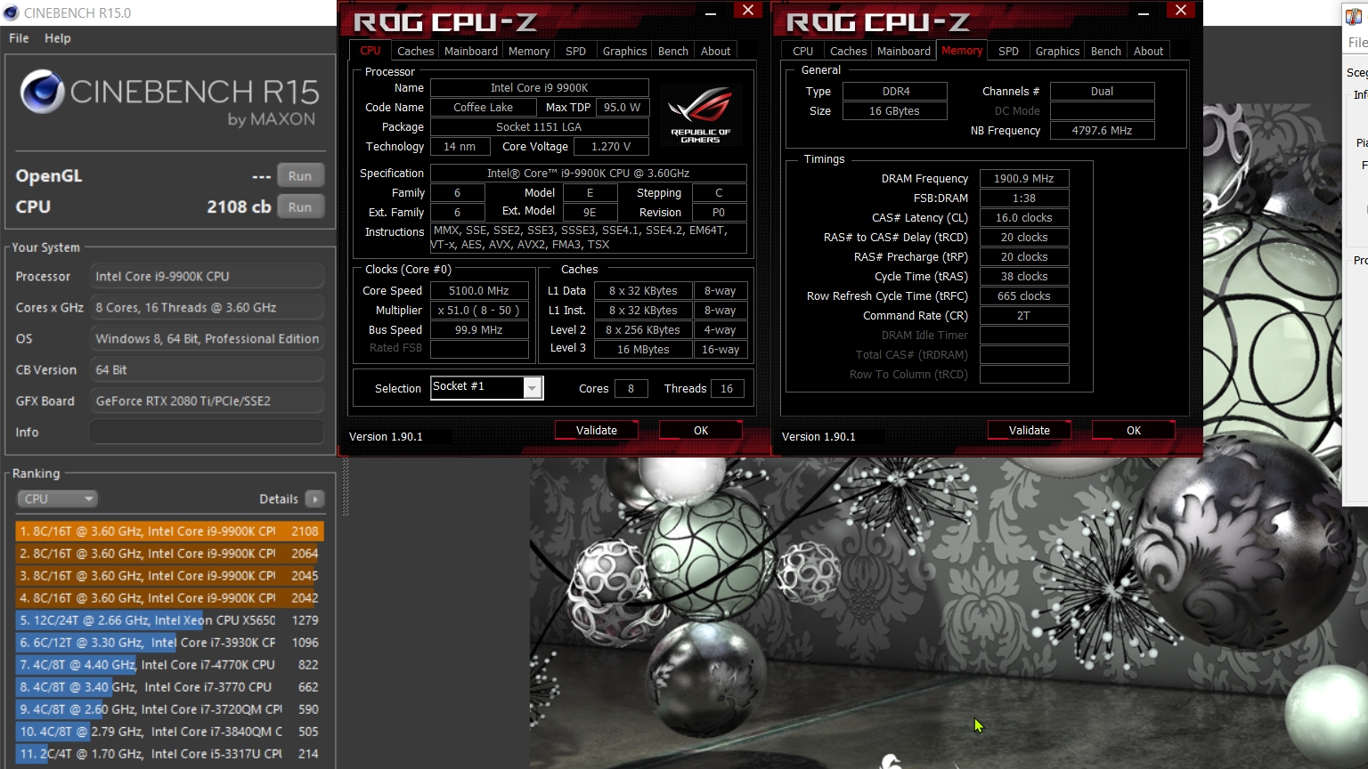The width and height of the screenshot is (1368, 769).
Task: Select the Core i7-3840QM ranking row
Action: click(x=169, y=732)
